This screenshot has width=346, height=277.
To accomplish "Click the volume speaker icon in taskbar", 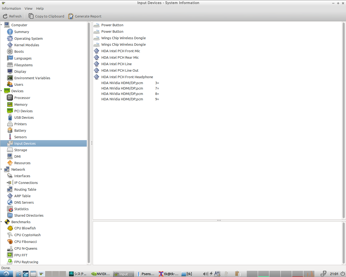I will 205,274.
